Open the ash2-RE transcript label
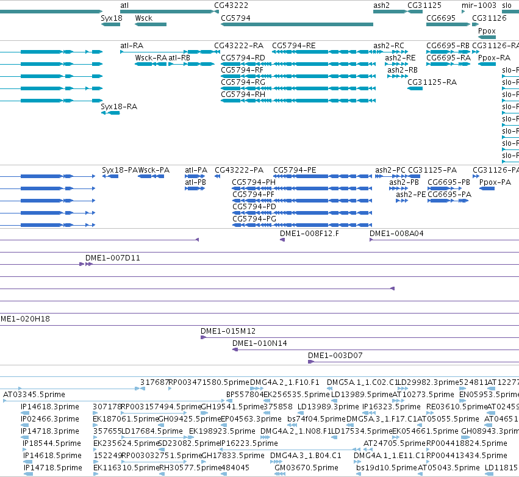The height and width of the screenshot is (477, 519). pos(400,58)
